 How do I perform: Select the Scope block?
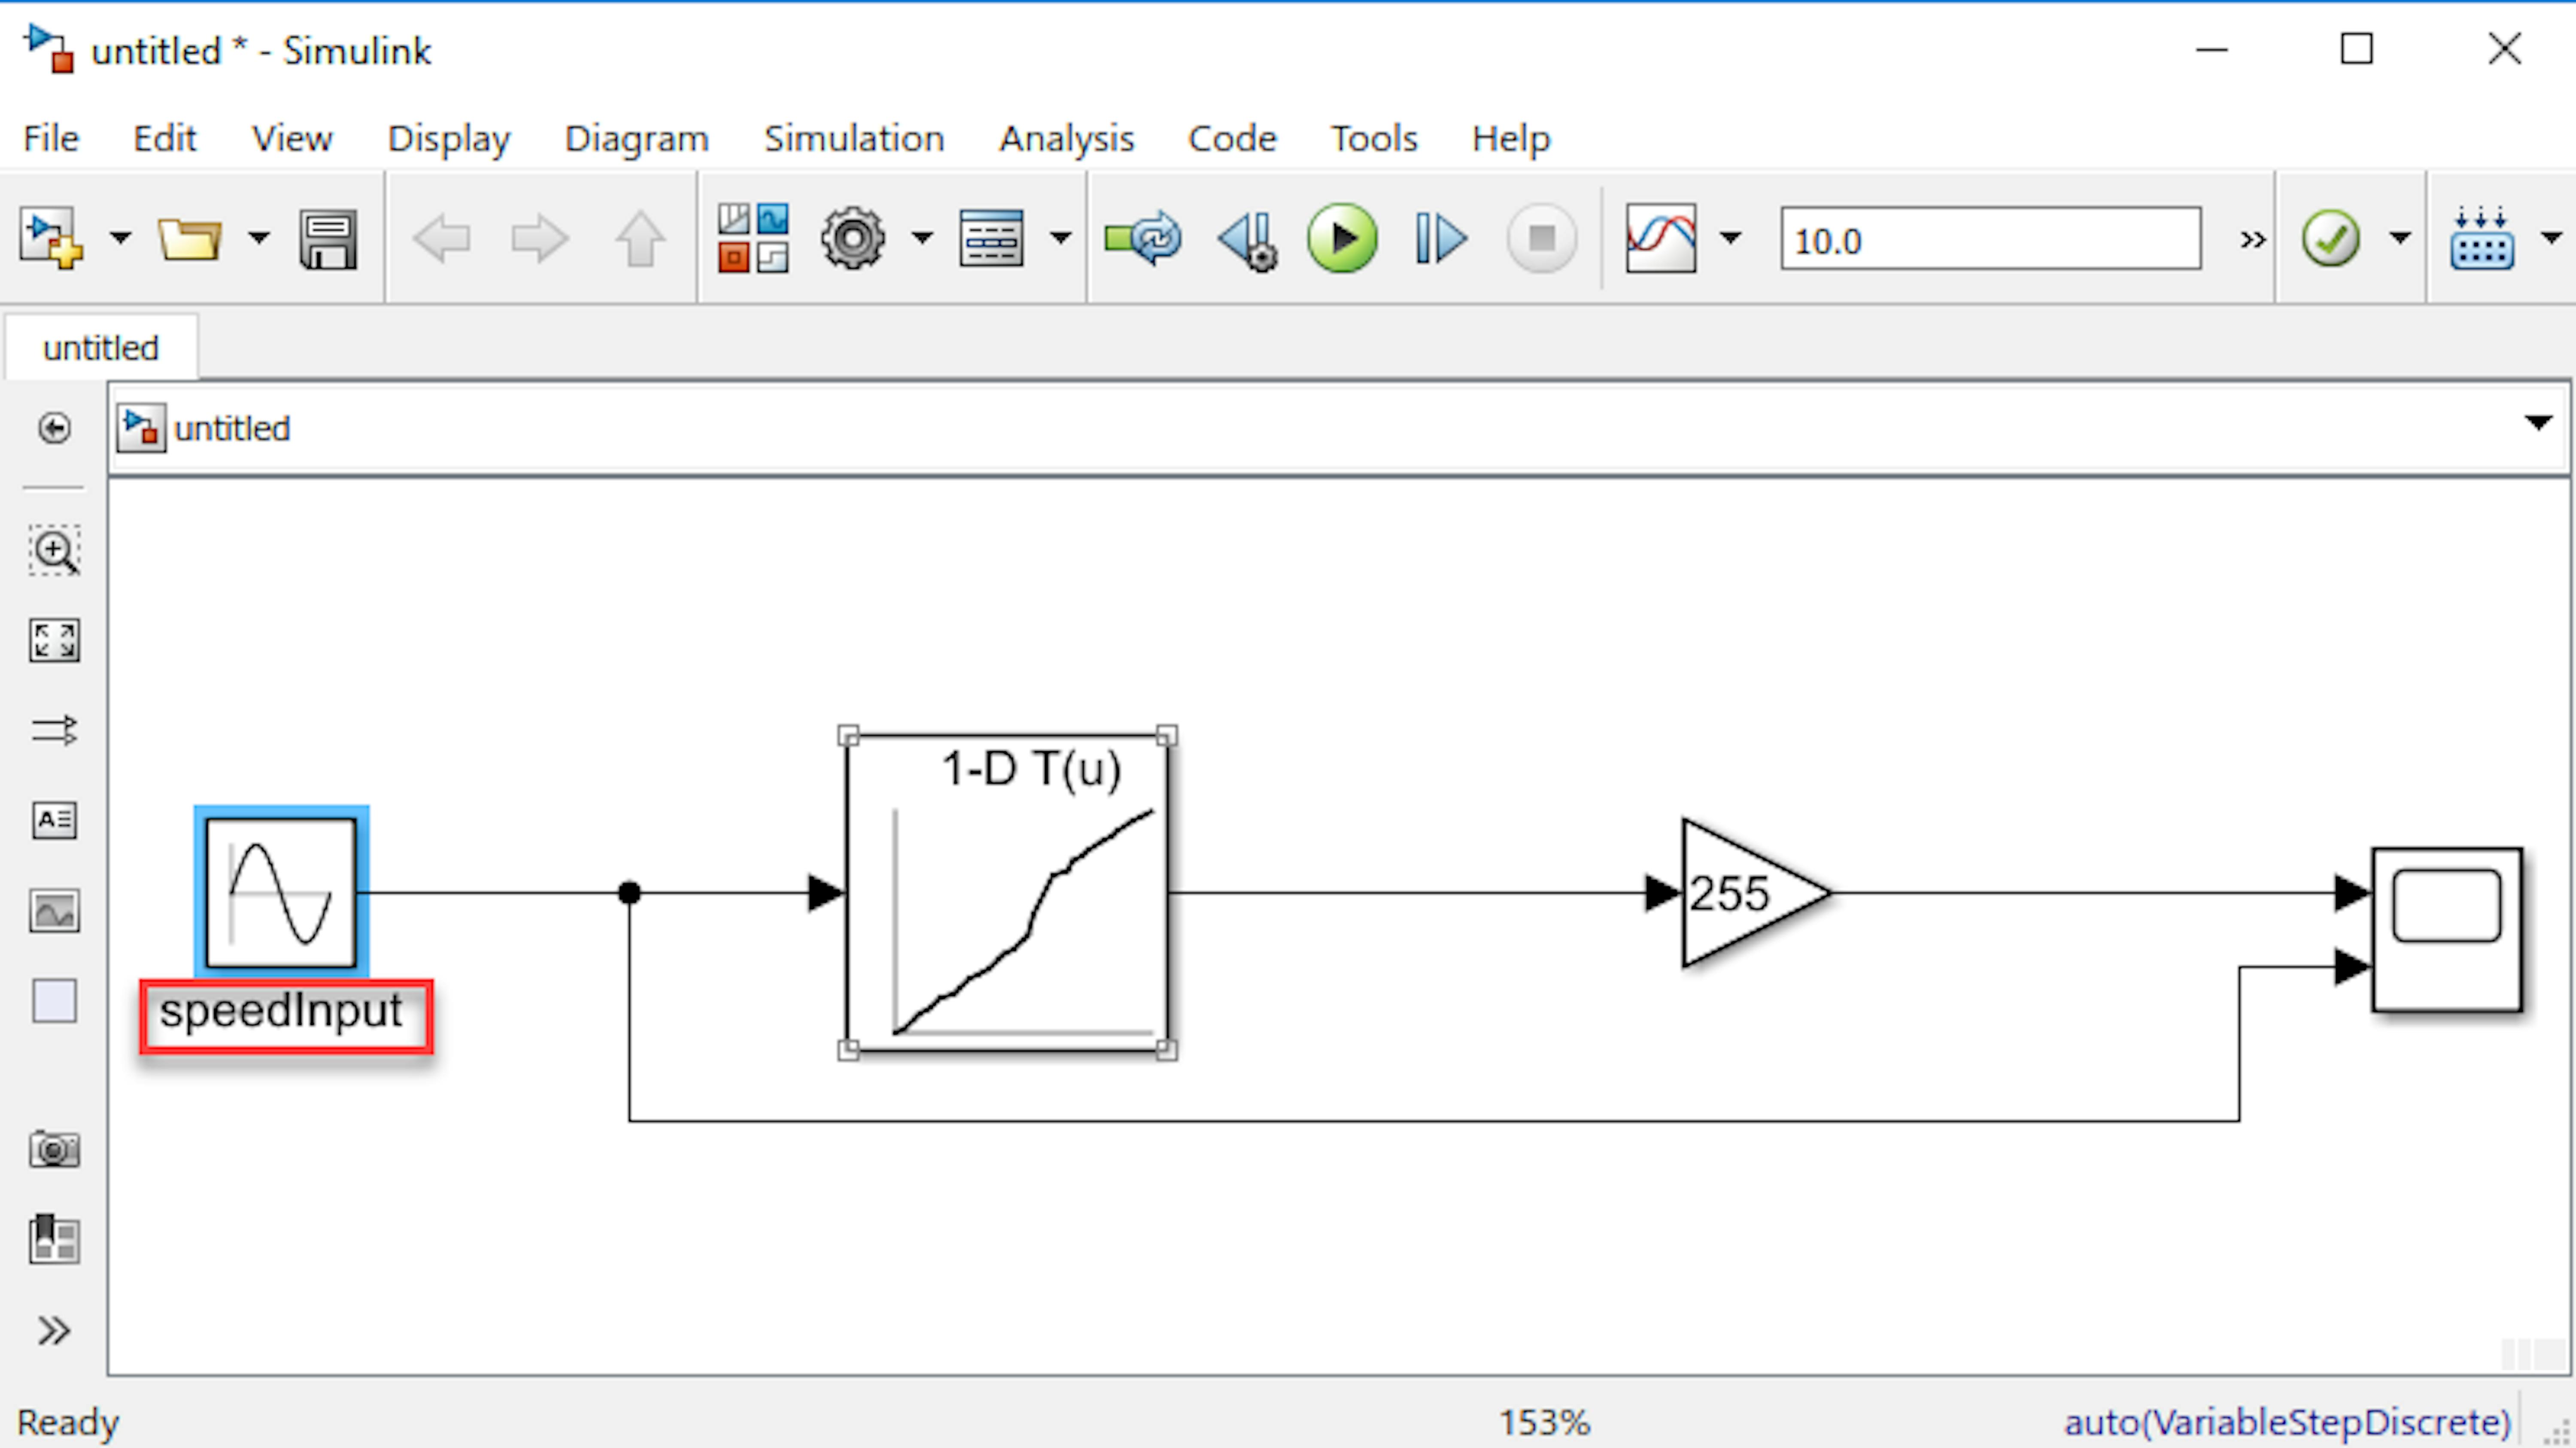pyautogui.click(x=2447, y=929)
